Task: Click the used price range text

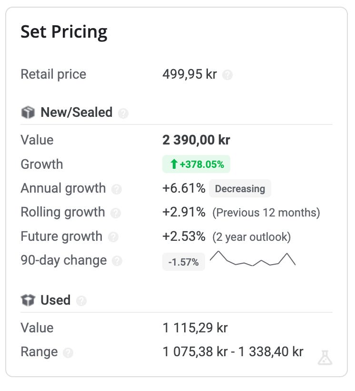Action: 233,352
